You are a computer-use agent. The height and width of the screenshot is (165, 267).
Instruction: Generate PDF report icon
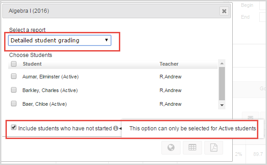tap(214, 148)
